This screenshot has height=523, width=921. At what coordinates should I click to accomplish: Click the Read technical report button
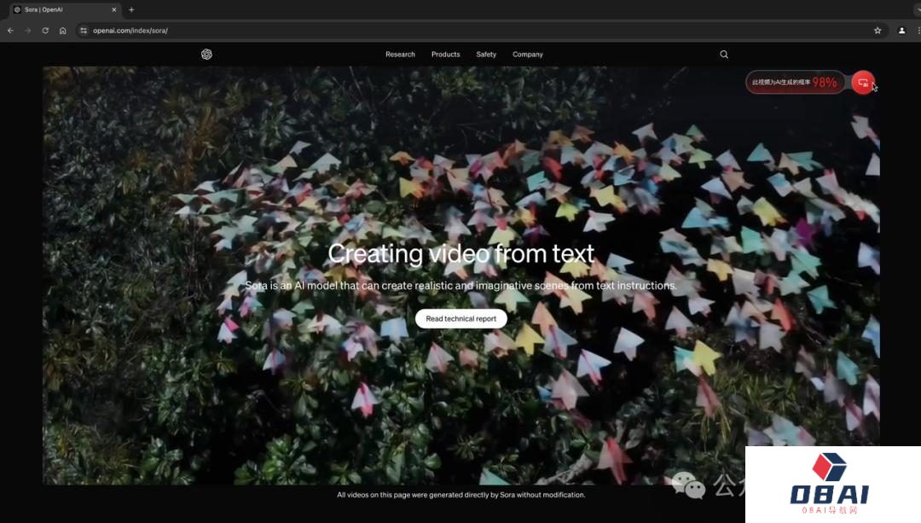[x=460, y=319]
